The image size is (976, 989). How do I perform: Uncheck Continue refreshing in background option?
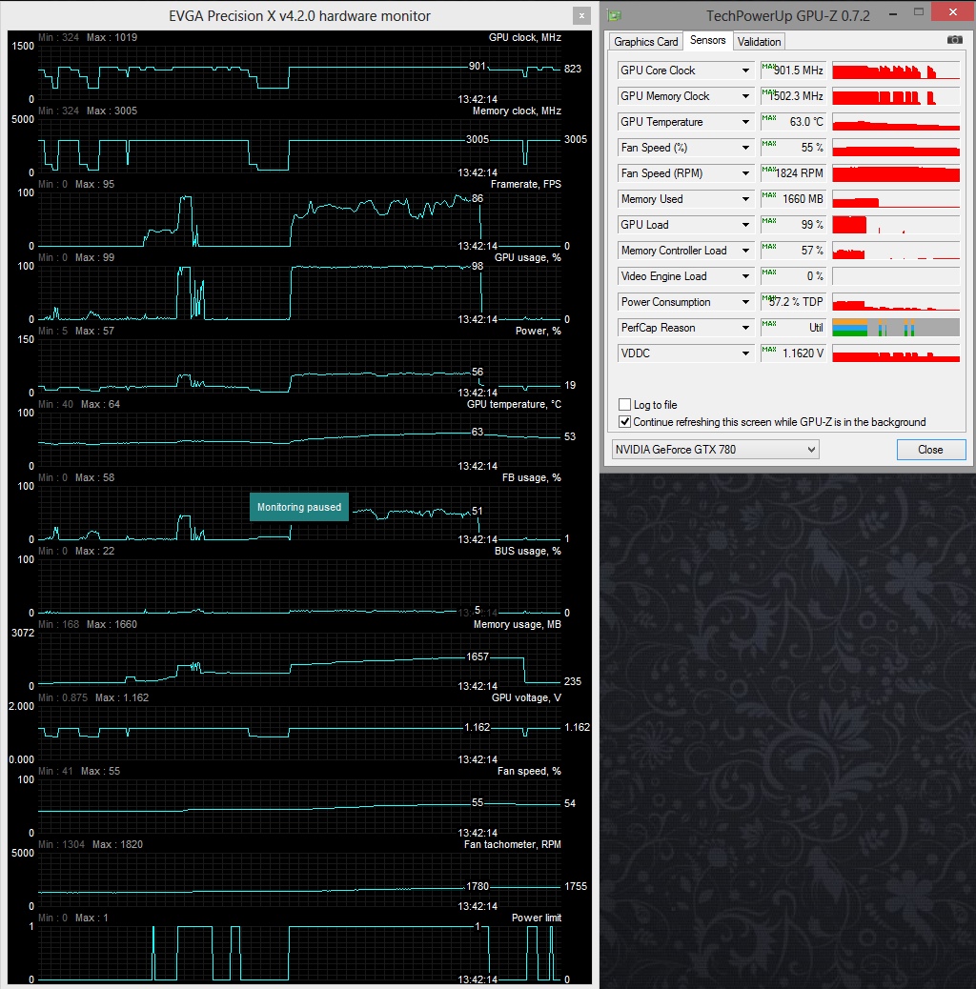point(624,421)
